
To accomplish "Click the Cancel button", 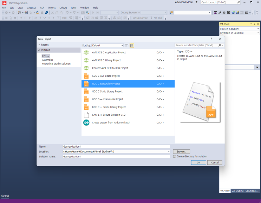I will coord(215,162).
